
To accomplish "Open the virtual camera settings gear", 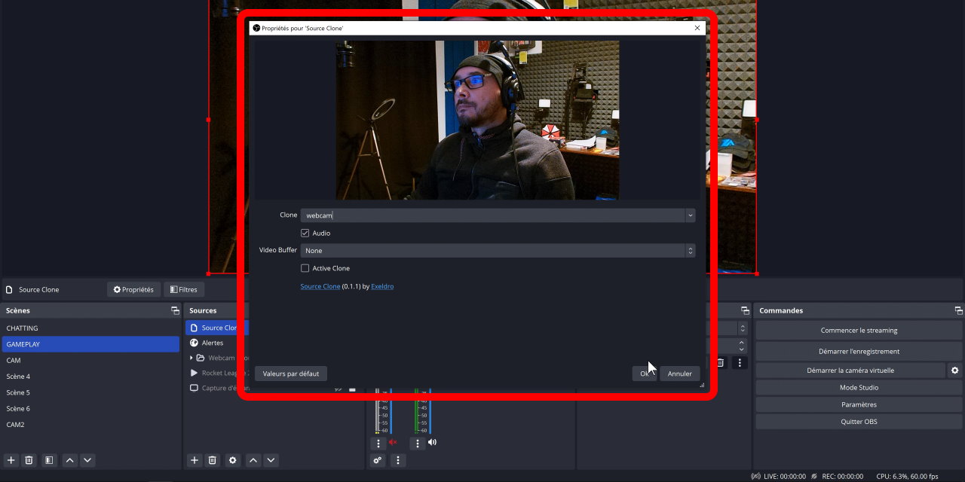I will pos(955,371).
